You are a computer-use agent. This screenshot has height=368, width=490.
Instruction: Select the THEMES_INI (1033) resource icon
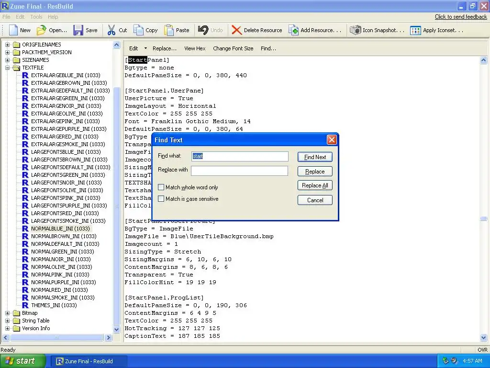pos(25,305)
